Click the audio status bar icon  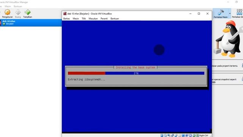click(169, 135)
